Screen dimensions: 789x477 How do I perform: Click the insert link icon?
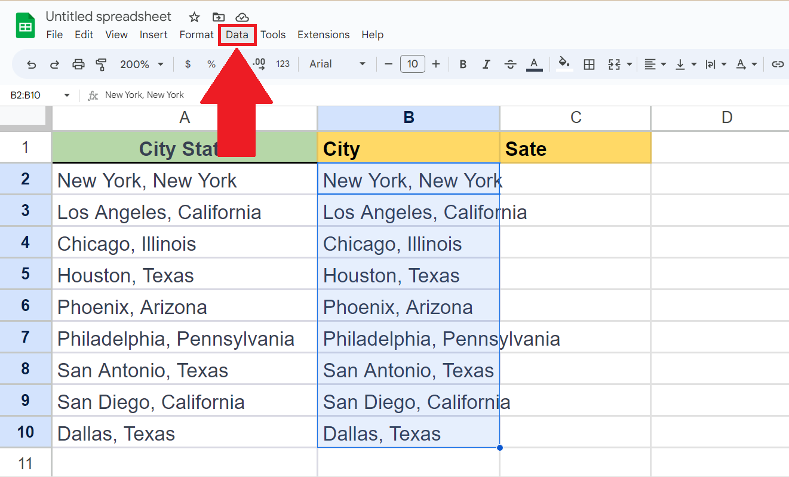777,64
